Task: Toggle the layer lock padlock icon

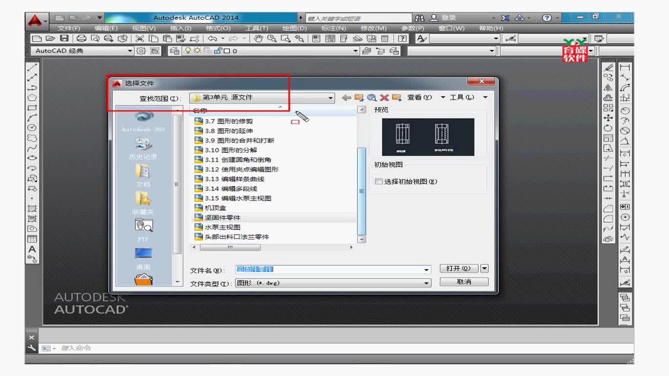Action: point(218,51)
